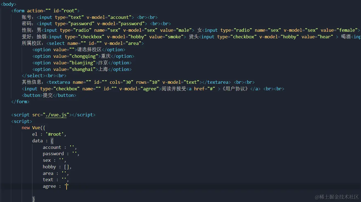
Task: Click the account : '' property
Action: (x=60, y=148)
